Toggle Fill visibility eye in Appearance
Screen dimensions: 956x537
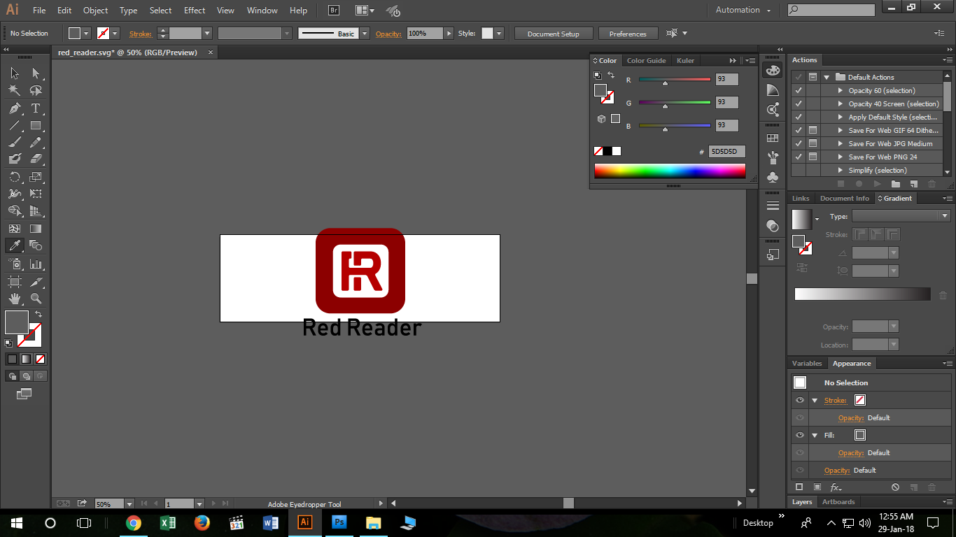800,435
